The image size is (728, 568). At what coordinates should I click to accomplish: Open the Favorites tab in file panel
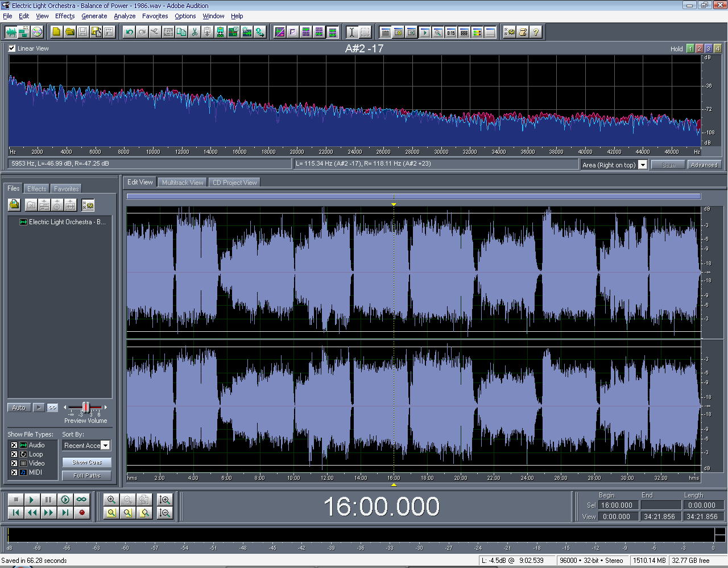[x=66, y=189]
